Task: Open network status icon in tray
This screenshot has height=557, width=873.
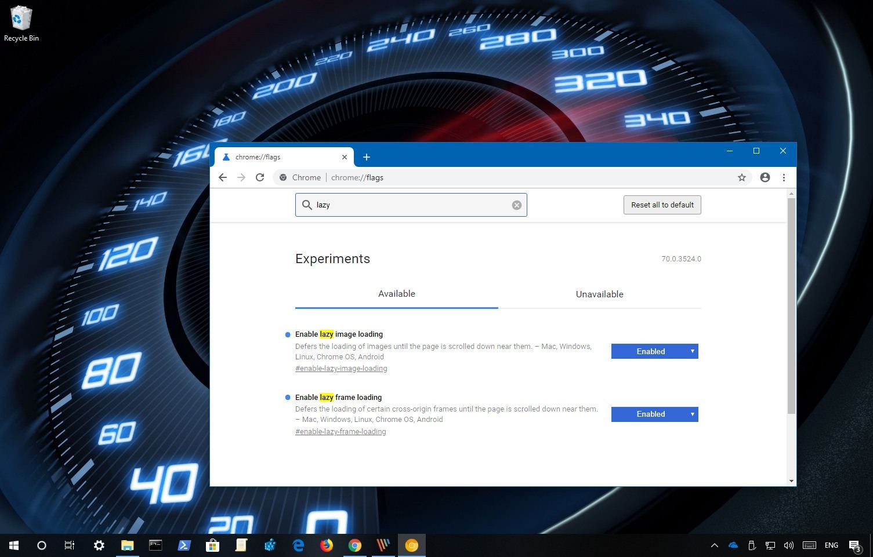Action: pyautogui.click(x=770, y=545)
